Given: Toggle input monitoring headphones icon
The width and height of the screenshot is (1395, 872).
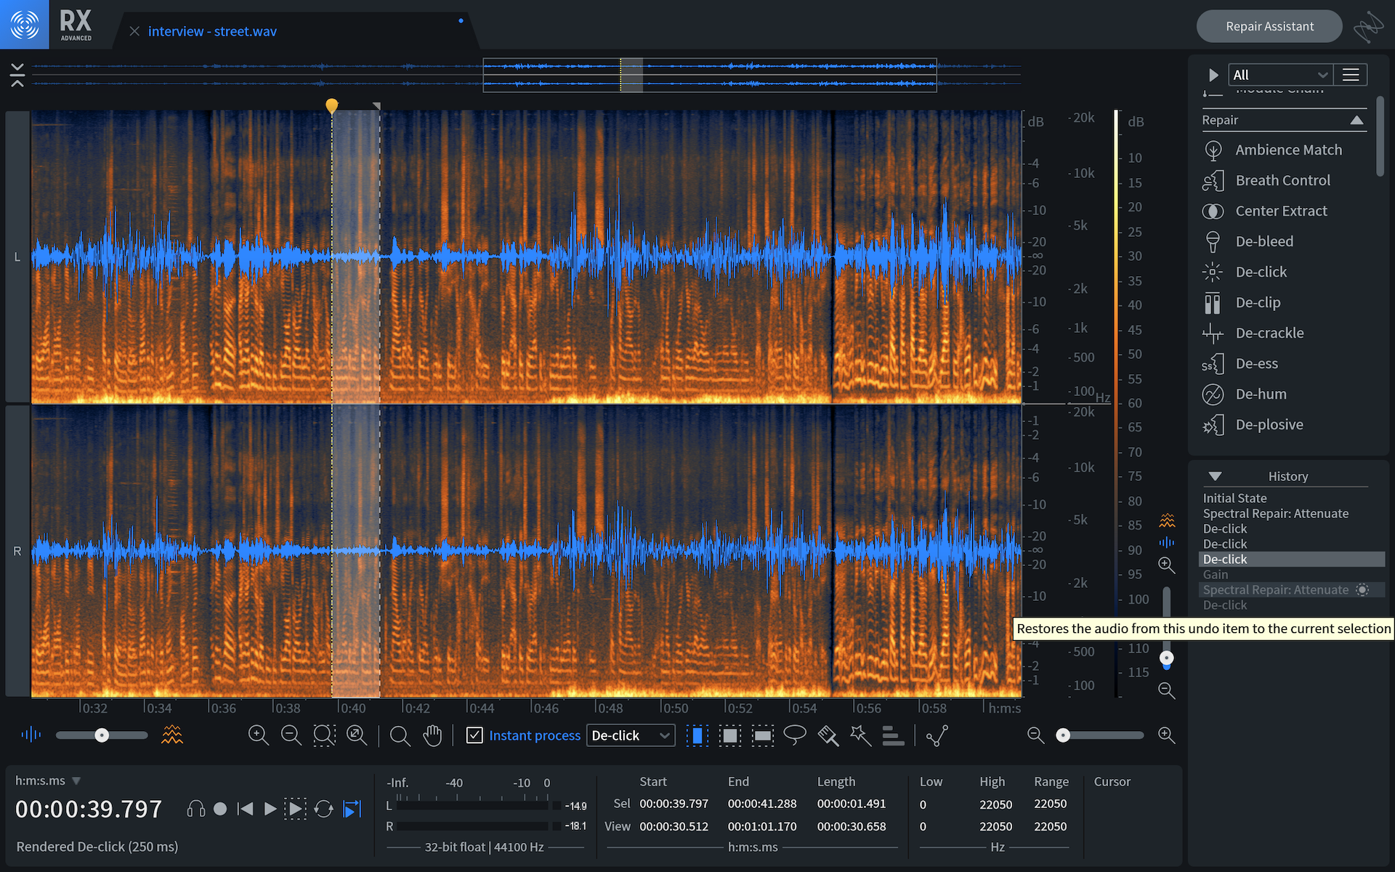Looking at the screenshot, I should tap(195, 809).
